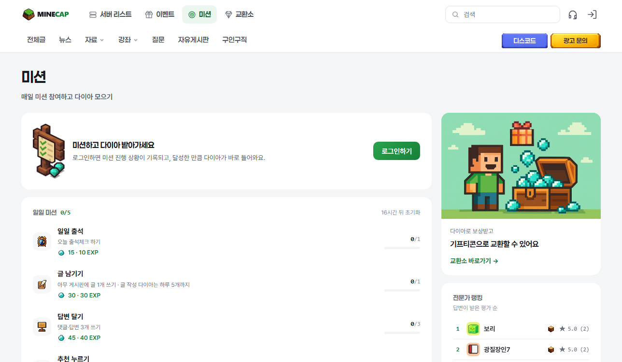Image resolution: width=622 pixels, height=362 pixels.
Task: Go to 전체글 board
Action: pos(36,40)
